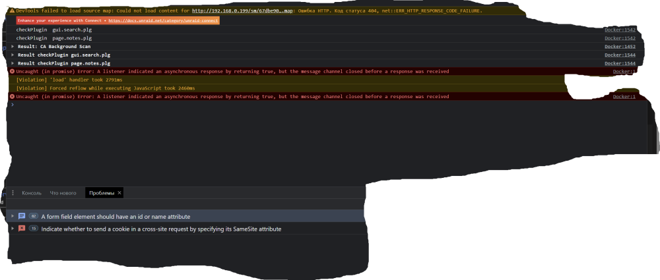The image size is (660, 280).
Task: Click the first red error circle icon
Action: pyautogui.click(x=12, y=71)
